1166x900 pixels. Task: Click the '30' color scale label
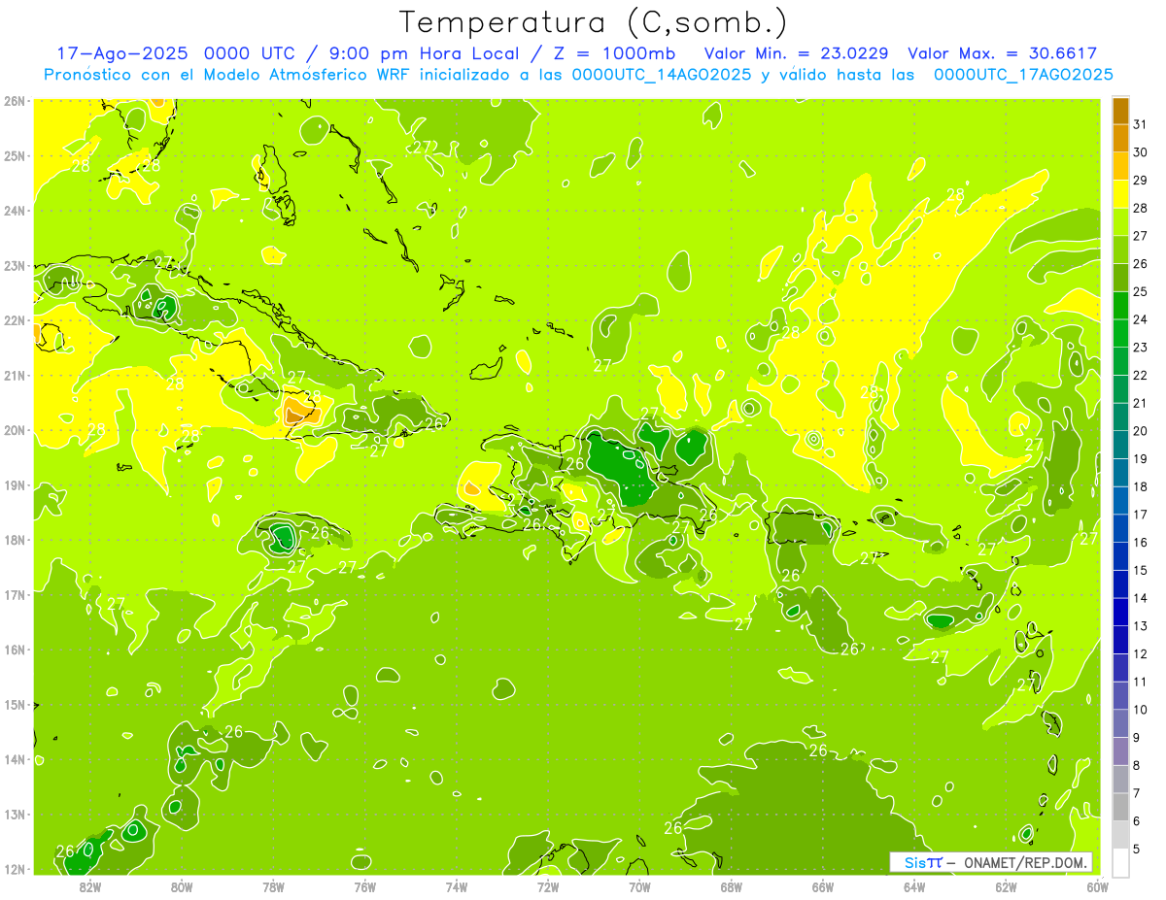pyautogui.click(x=1141, y=152)
